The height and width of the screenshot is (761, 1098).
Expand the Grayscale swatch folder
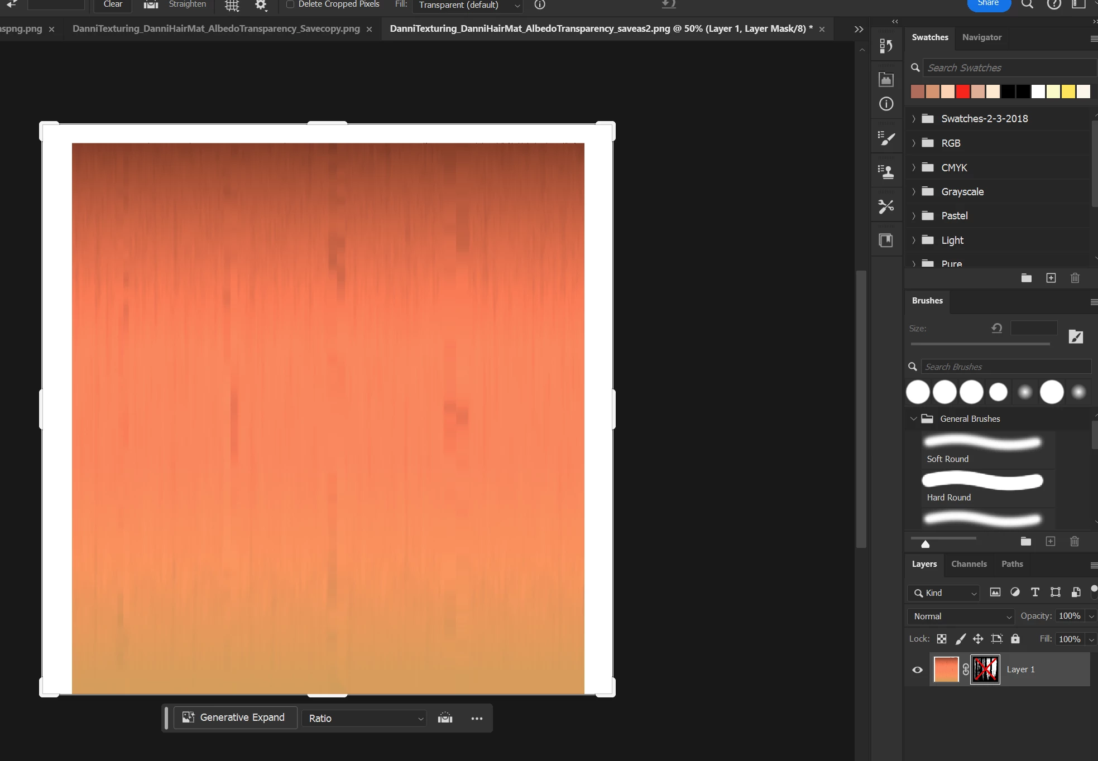(x=914, y=192)
